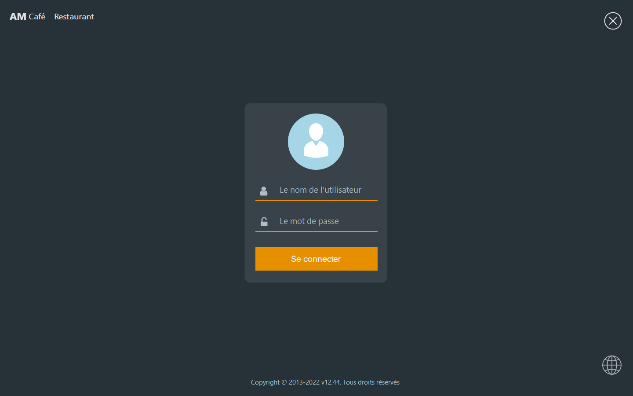This screenshot has height=396, width=633.
Task: Click the circled X exit icon
Action: [613, 21]
